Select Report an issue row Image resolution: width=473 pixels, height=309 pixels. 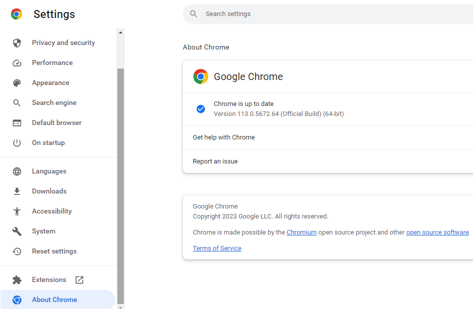pyautogui.click(x=328, y=161)
